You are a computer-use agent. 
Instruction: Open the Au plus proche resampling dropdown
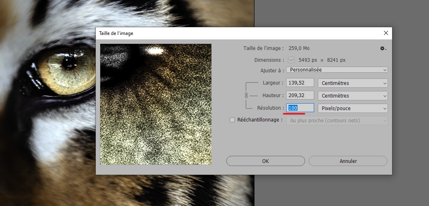tap(337, 120)
